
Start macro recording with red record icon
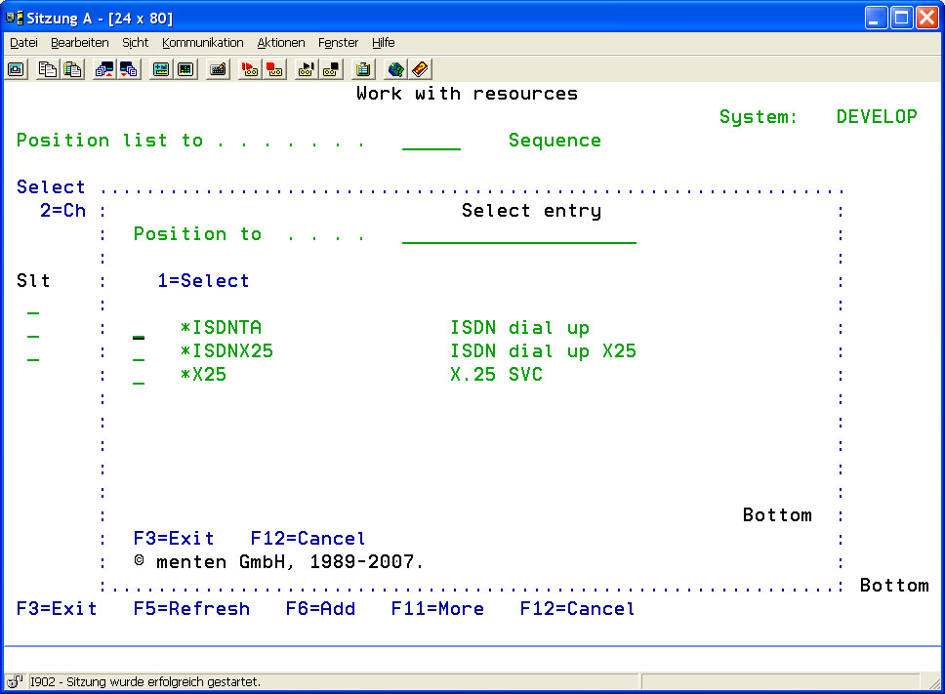click(x=250, y=69)
